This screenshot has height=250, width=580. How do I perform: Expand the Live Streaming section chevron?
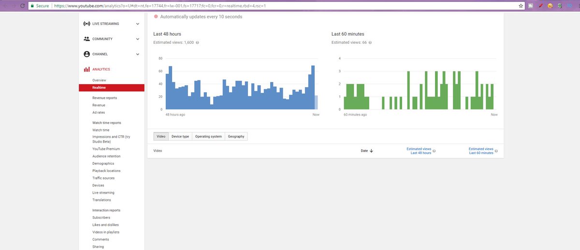click(x=138, y=24)
